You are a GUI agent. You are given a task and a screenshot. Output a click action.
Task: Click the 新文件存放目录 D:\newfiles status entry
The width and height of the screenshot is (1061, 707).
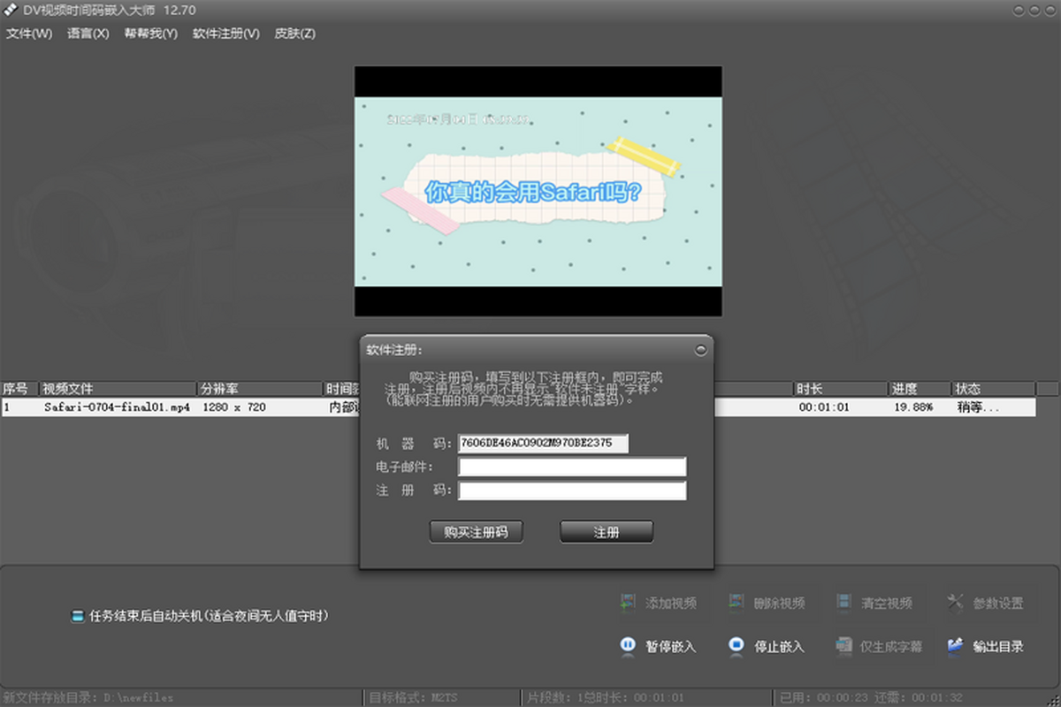[88, 697]
